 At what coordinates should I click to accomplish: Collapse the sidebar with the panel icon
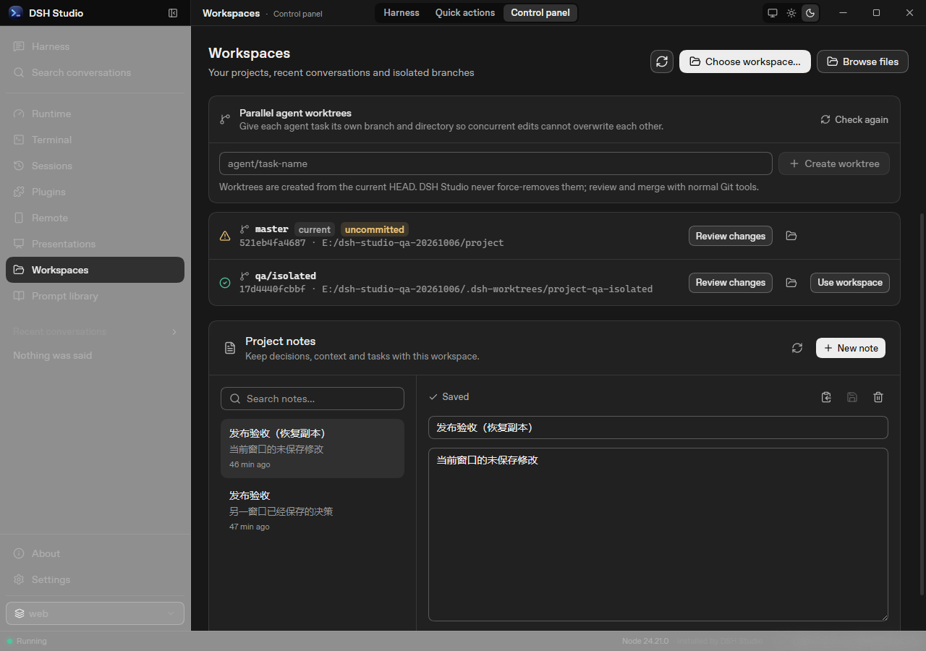click(173, 13)
